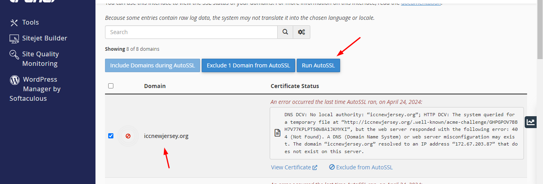This screenshot has height=184, width=543.
Task: Click the Certificate Status column header
Action: [x=295, y=86]
